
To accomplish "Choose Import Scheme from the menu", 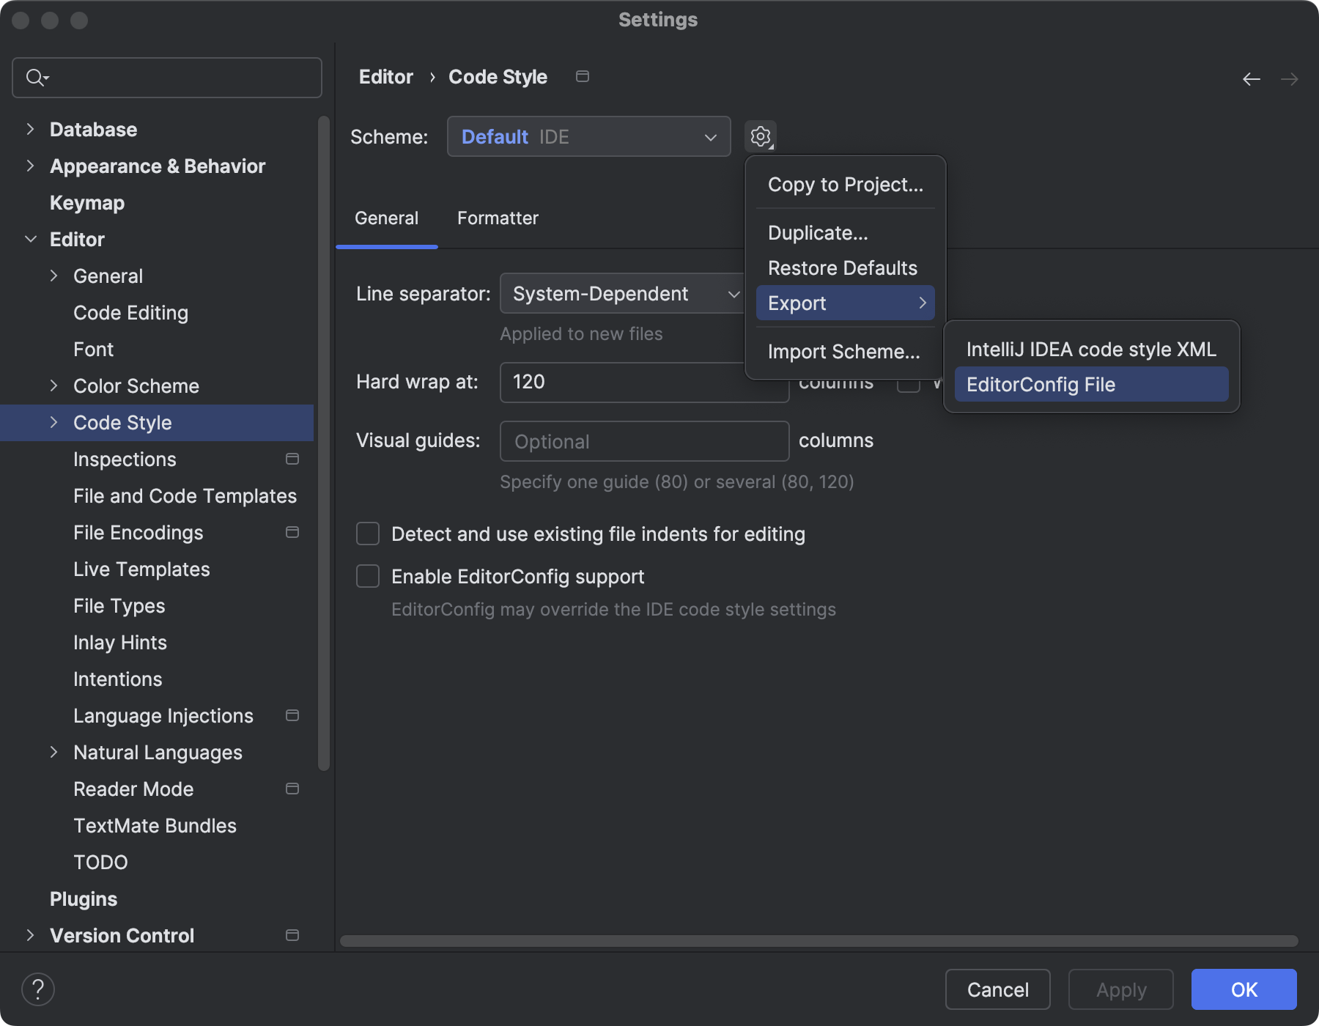I will click(x=843, y=352).
